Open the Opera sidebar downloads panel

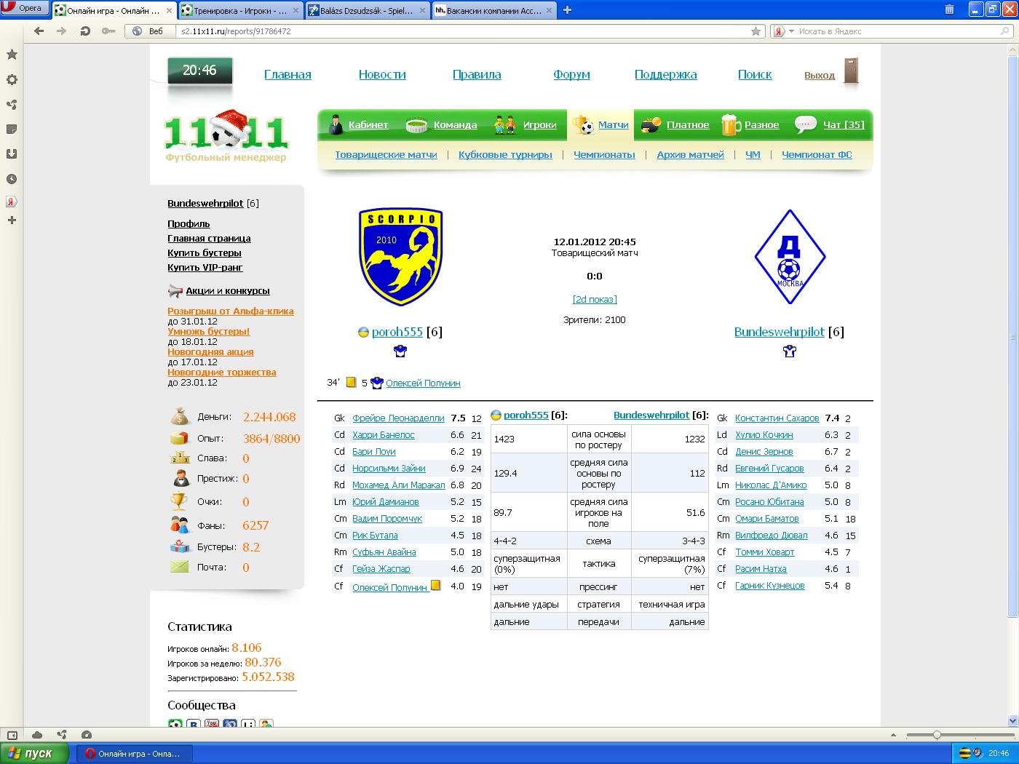coord(12,154)
